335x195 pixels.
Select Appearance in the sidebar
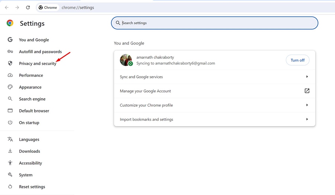[x=30, y=87]
